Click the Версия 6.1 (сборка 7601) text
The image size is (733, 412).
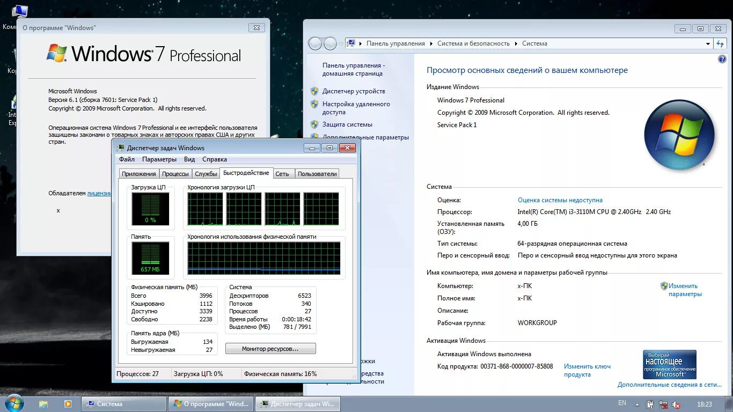(103, 100)
